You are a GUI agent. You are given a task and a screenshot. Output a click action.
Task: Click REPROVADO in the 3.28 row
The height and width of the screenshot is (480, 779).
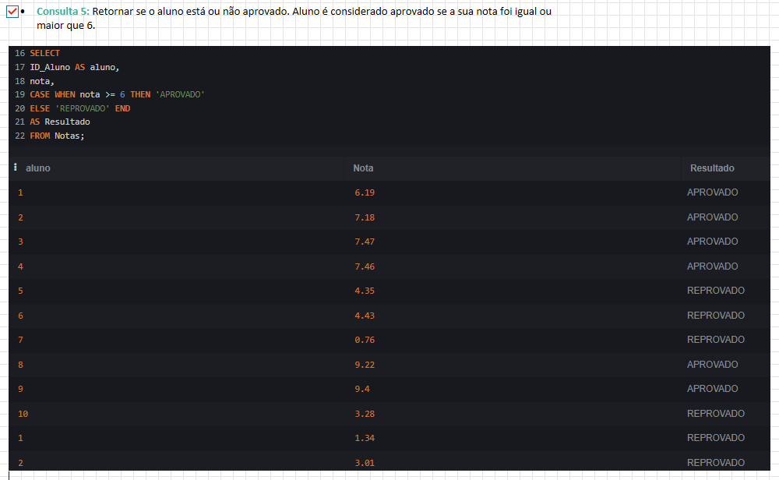pos(715,414)
